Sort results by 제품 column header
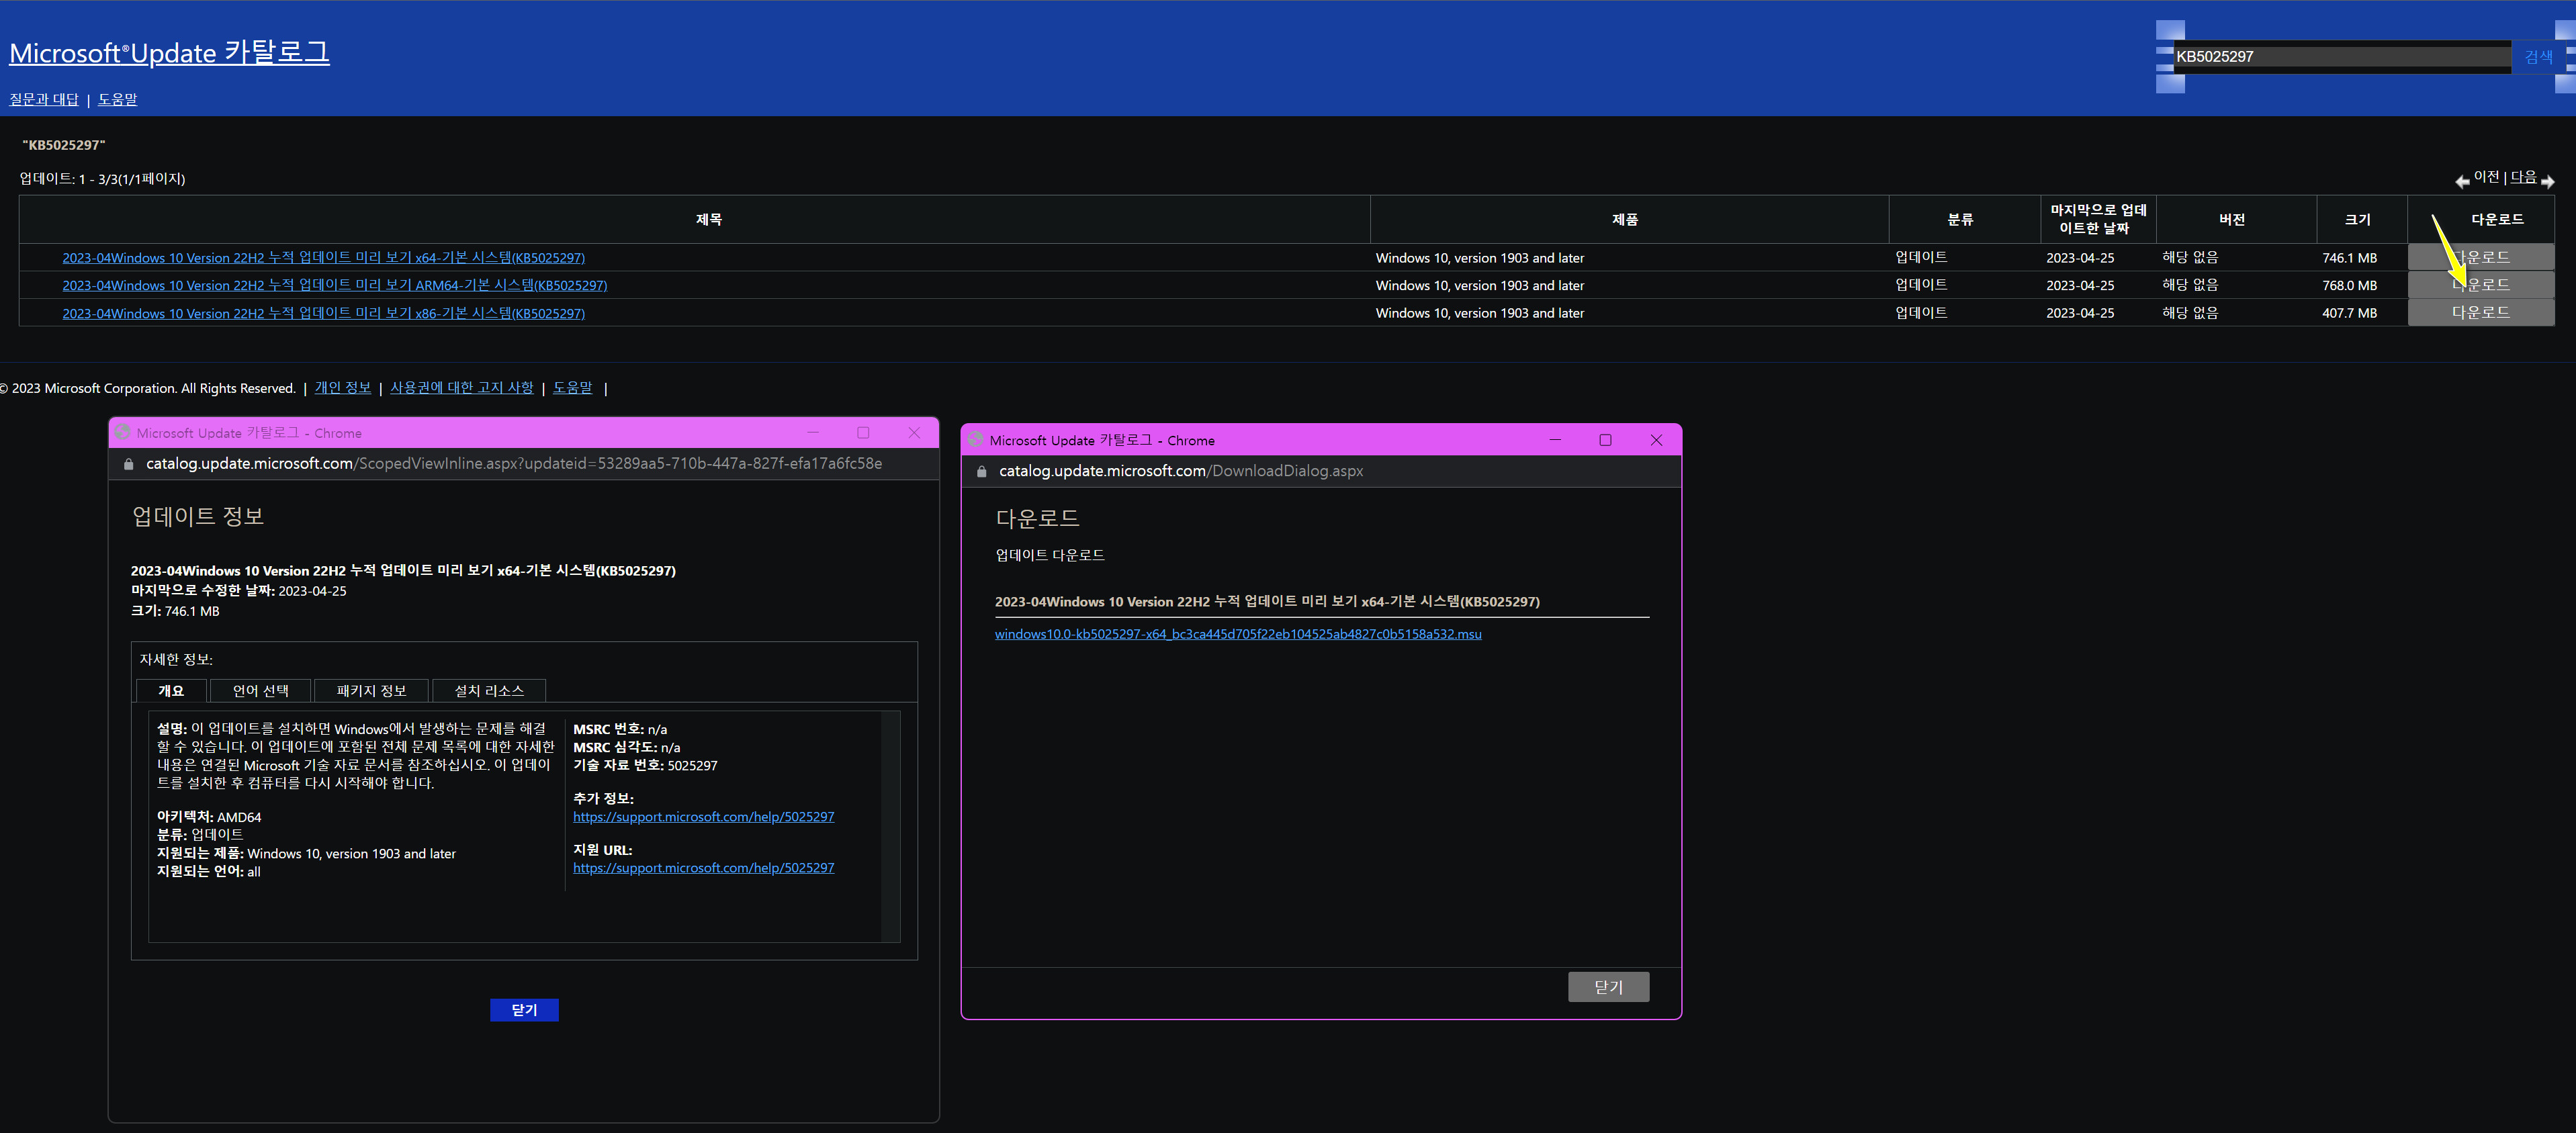Viewport: 2576px width, 1133px height. click(x=1625, y=219)
